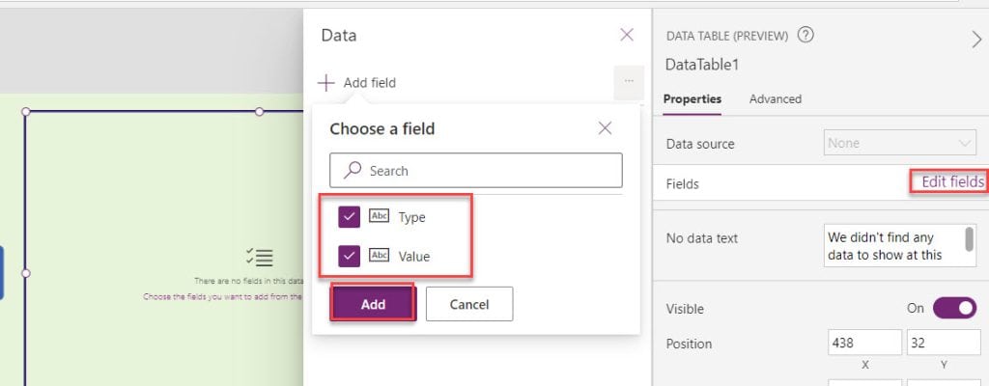The width and height of the screenshot is (989, 386).
Task: Click the Position X input showing 438
Action: 864,343
